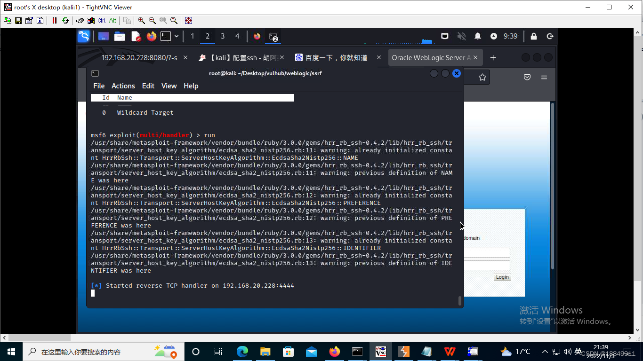Switch to Kali workspace 2
Viewport: 643px width, 361px height.
(x=207, y=36)
